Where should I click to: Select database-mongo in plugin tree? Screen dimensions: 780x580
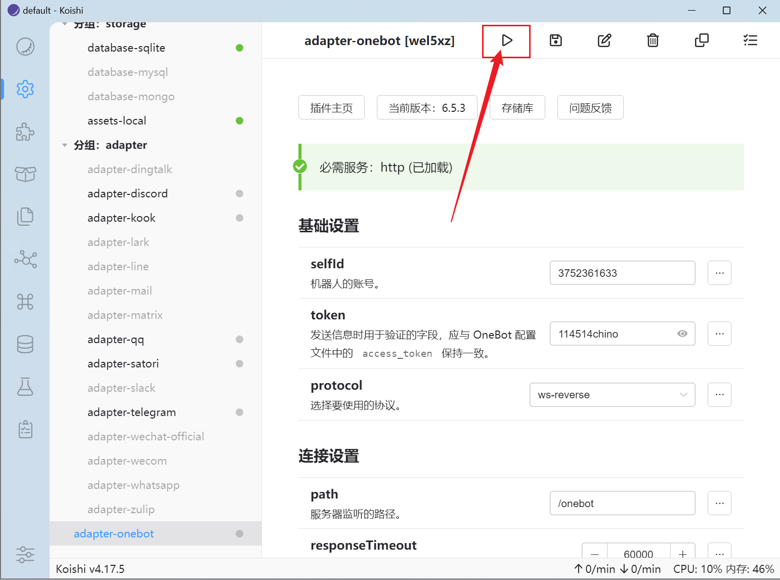click(155, 97)
